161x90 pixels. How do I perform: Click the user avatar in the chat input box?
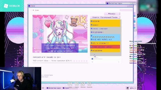point(92,59)
